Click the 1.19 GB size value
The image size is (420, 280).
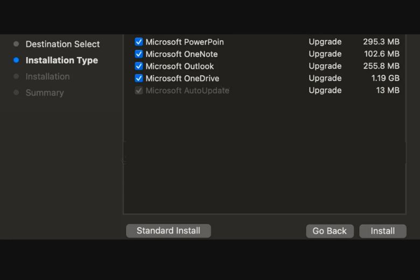pos(386,78)
